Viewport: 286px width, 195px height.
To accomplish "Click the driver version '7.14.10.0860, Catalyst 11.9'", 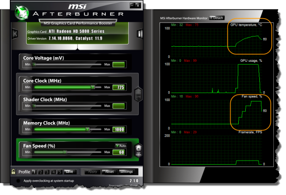I will coord(75,38).
